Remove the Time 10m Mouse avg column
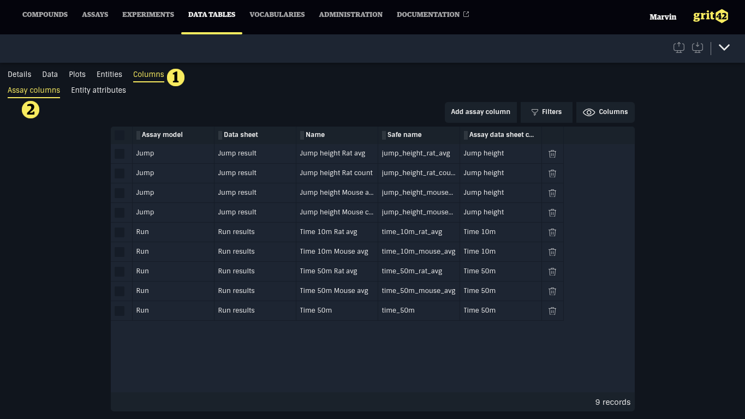The width and height of the screenshot is (745, 419). pos(552,252)
